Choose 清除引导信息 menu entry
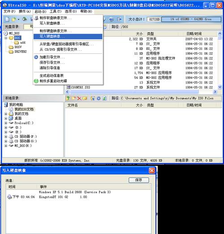Screen dimensions: 224x234 68,68
